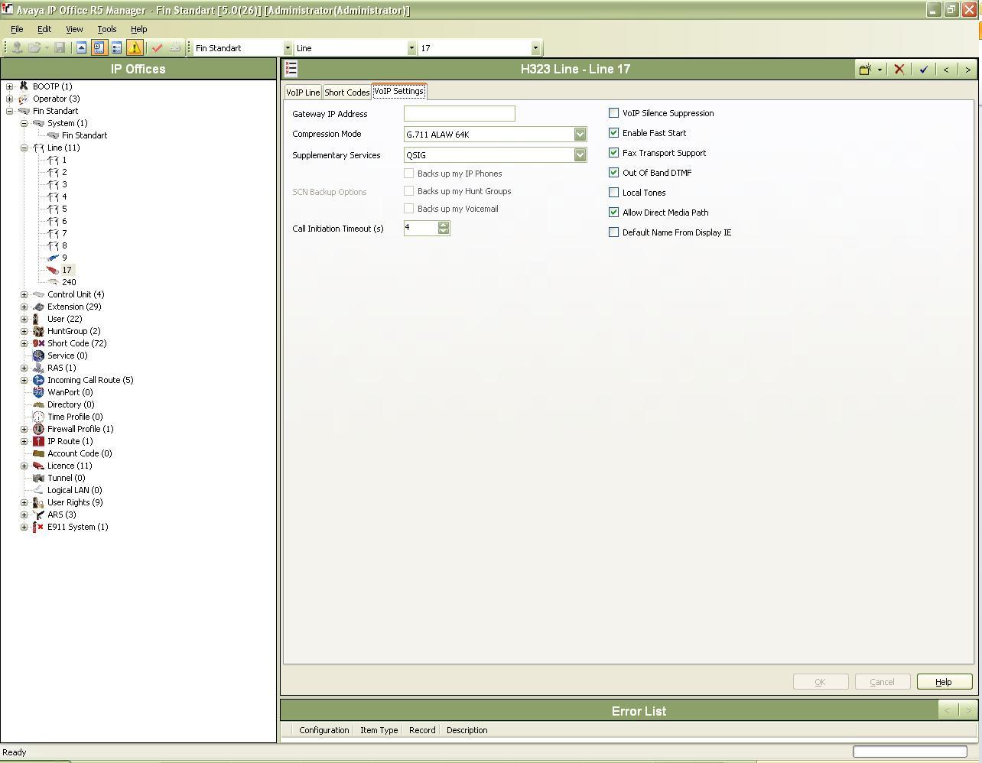
Task: Click the delete record red X icon
Action: point(899,69)
